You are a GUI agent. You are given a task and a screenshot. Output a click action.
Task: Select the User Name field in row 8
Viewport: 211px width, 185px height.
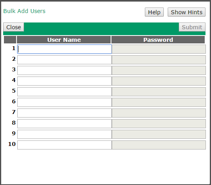[x=65, y=123]
